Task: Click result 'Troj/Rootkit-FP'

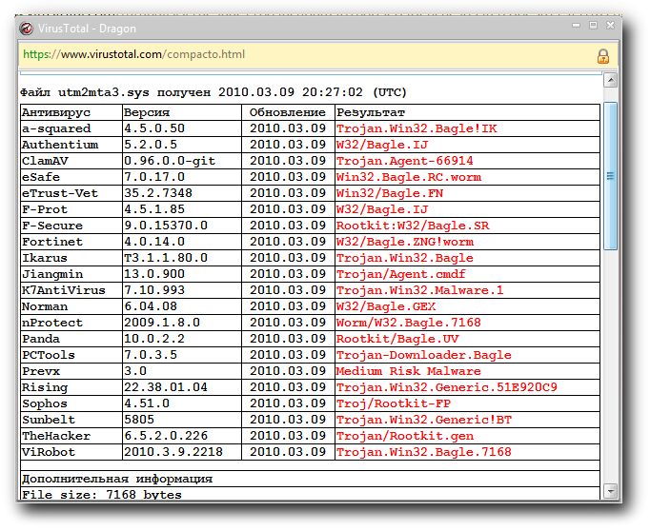Action: [394, 403]
